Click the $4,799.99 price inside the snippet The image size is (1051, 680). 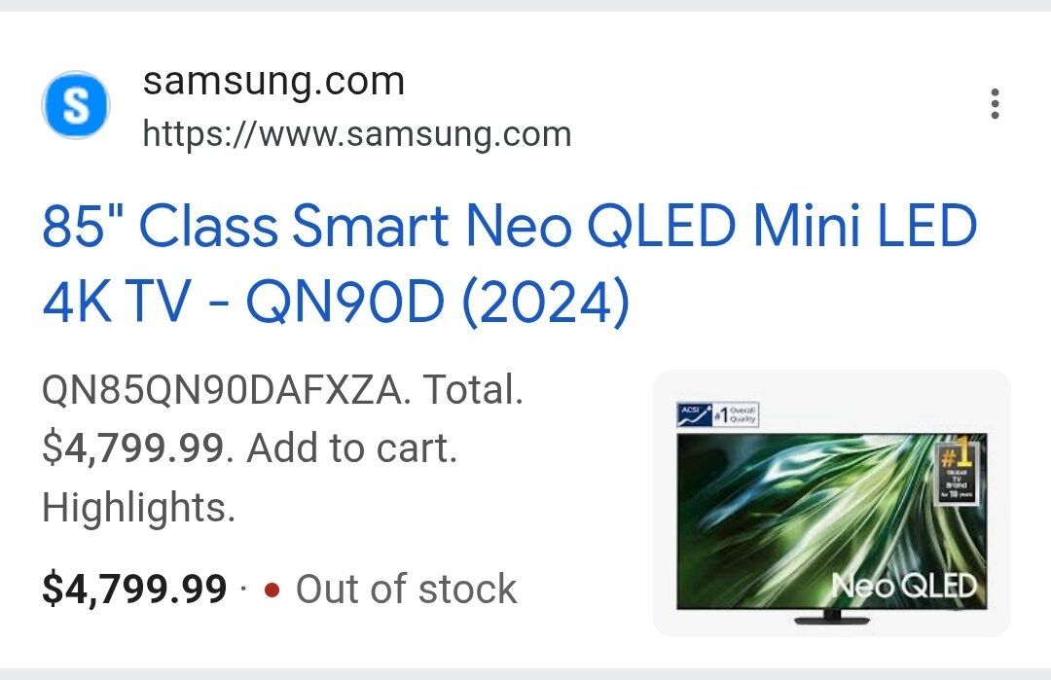coord(134,449)
